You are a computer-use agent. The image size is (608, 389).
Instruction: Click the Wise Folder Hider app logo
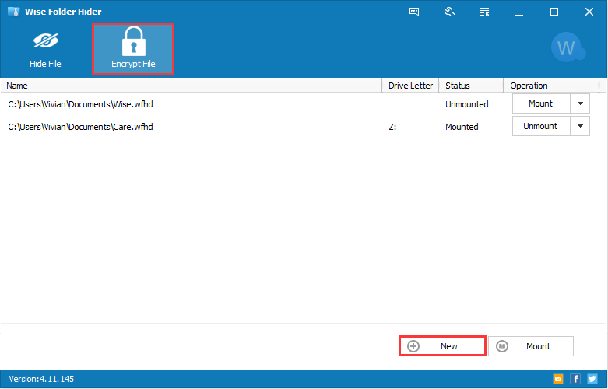14,12
